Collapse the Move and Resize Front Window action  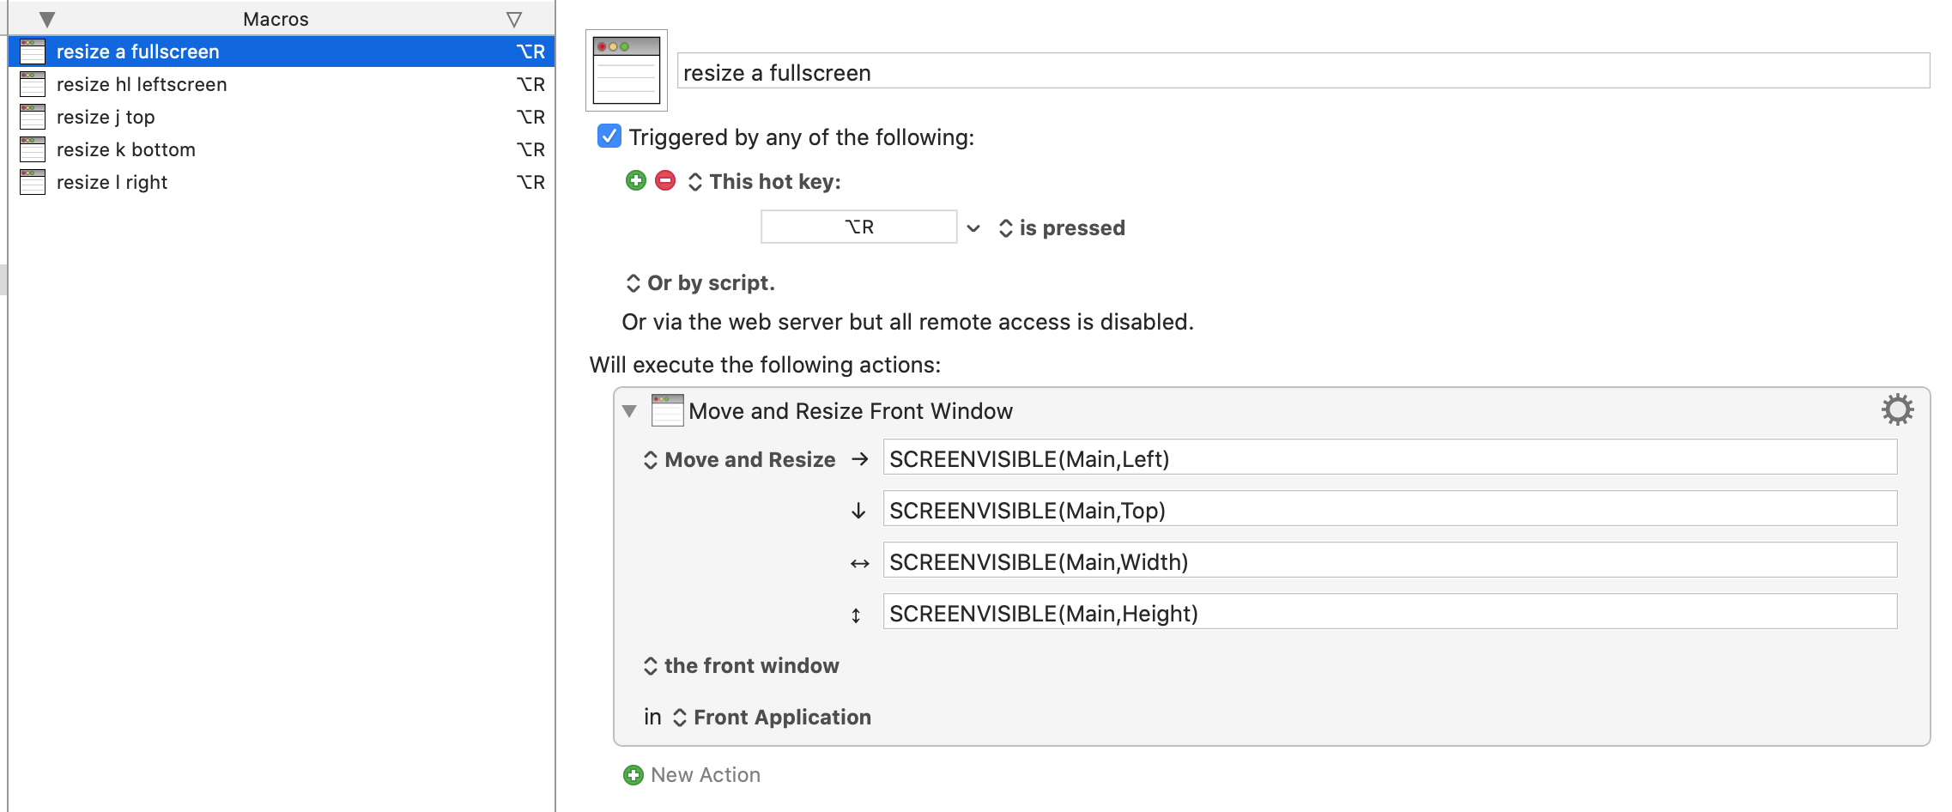pos(629,411)
